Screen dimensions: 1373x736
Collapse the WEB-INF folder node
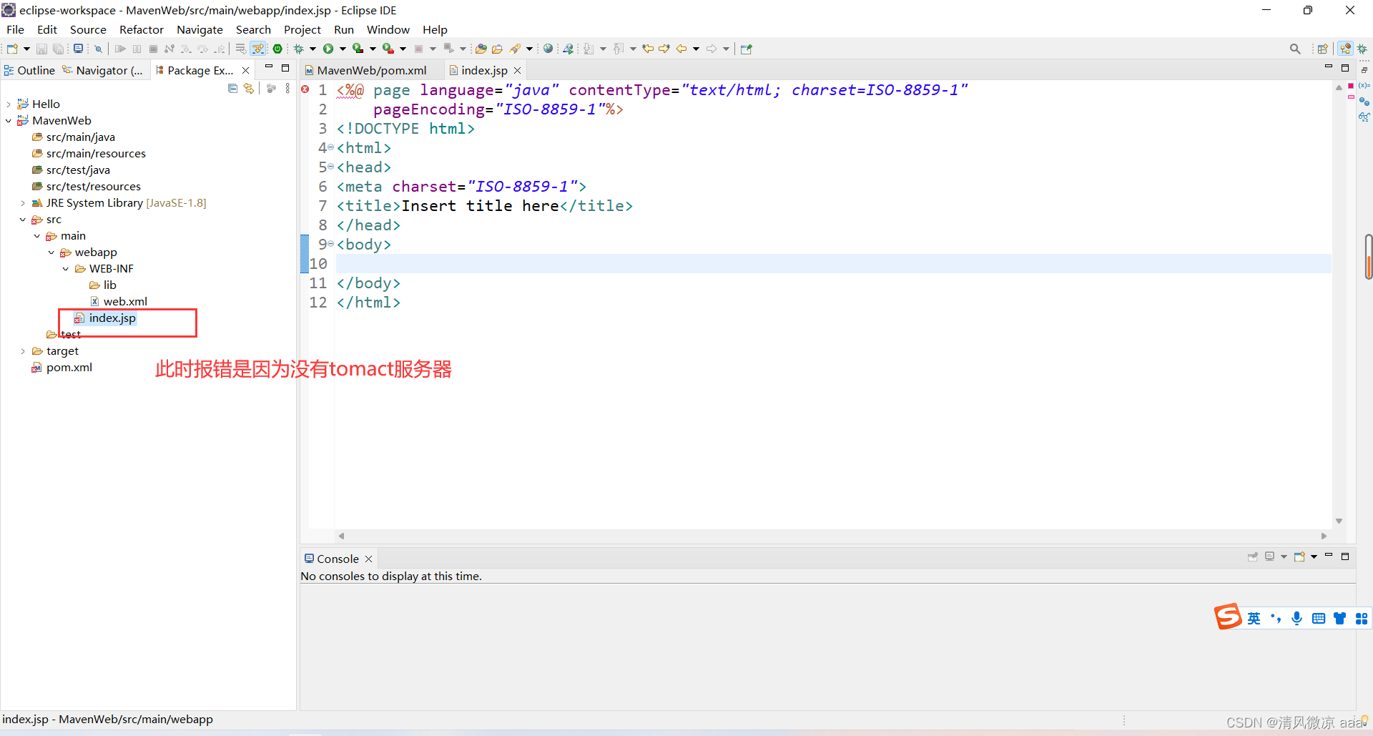coord(66,269)
